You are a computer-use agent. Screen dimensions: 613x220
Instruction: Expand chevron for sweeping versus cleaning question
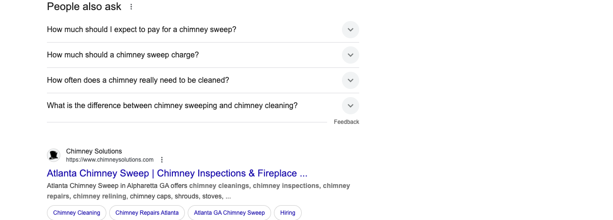(x=351, y=106)
